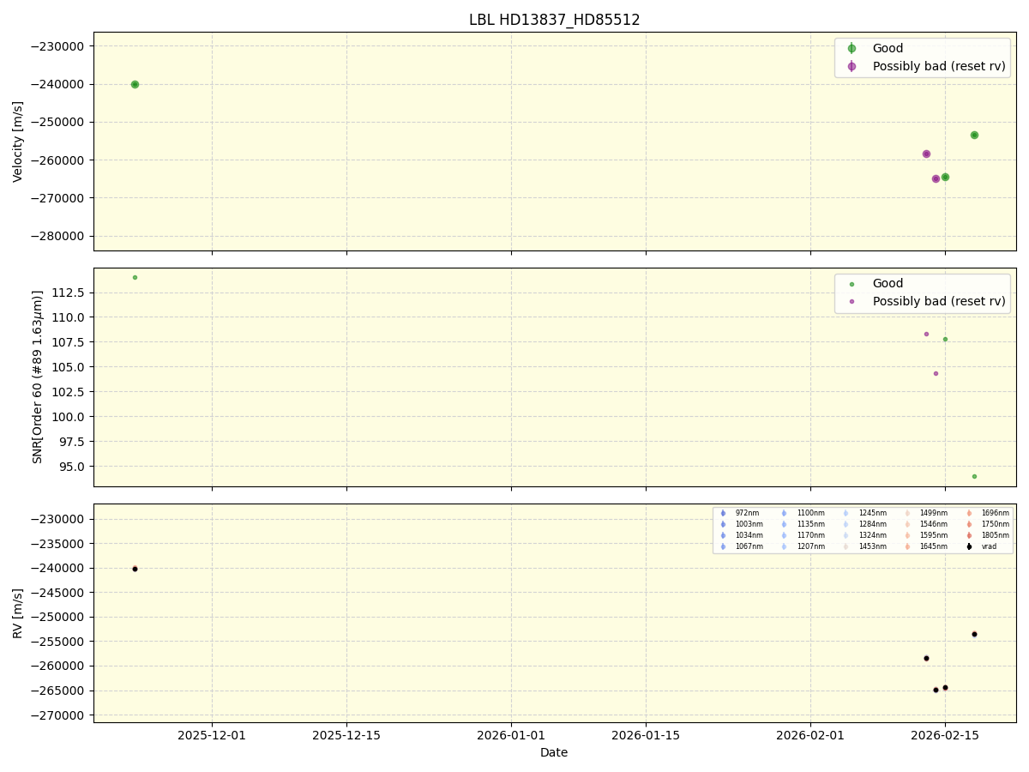Select the vrad legend entry

click(990, 546)
